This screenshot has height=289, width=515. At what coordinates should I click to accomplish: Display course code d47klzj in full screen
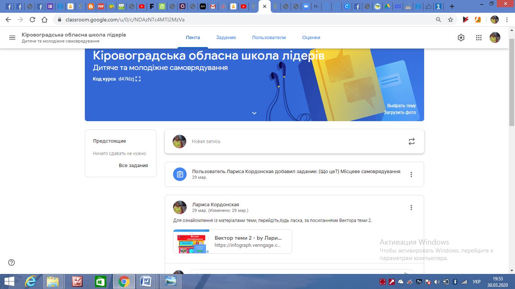pos(138,79)
